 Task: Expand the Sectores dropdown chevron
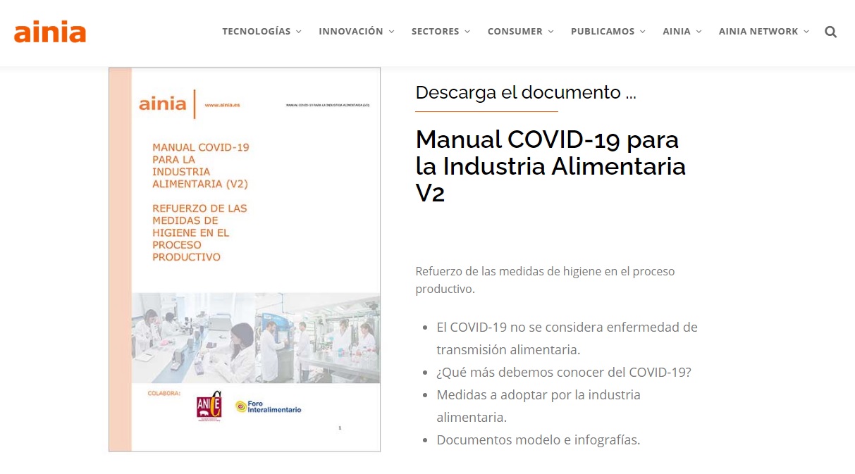tap(467, 32)
